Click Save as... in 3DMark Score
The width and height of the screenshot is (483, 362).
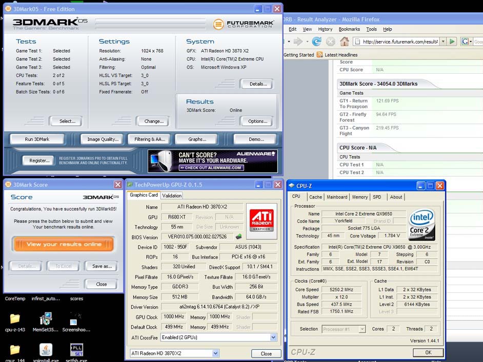102,266
